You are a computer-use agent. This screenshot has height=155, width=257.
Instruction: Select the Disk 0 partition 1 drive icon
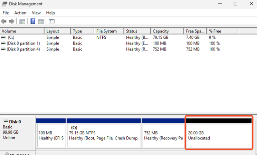click(x=3, y=43)
